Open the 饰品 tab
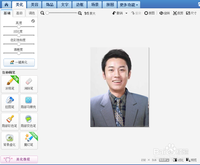The height and width of the screenshot is (165, 200). [x=50, y=5]
